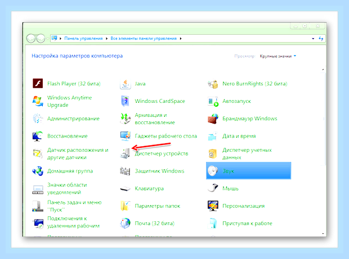Viewport: 349px width, 259px height.
Task: Click Датчик расположения icon
Action: pyautogui.click(x=38, y=153)
